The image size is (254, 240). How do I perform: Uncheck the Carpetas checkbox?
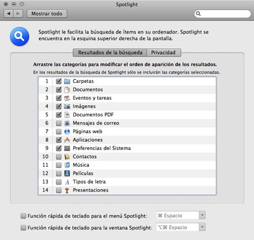pos(59,81)
